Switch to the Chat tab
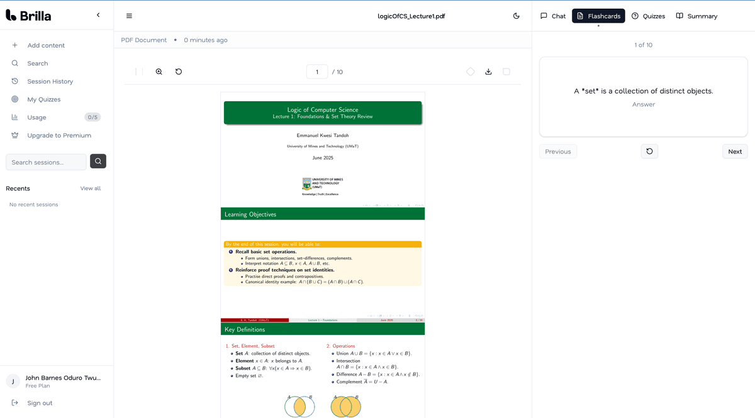Image resolution: width=755 pixels, height=418 pixels. [x=553, y=16]
